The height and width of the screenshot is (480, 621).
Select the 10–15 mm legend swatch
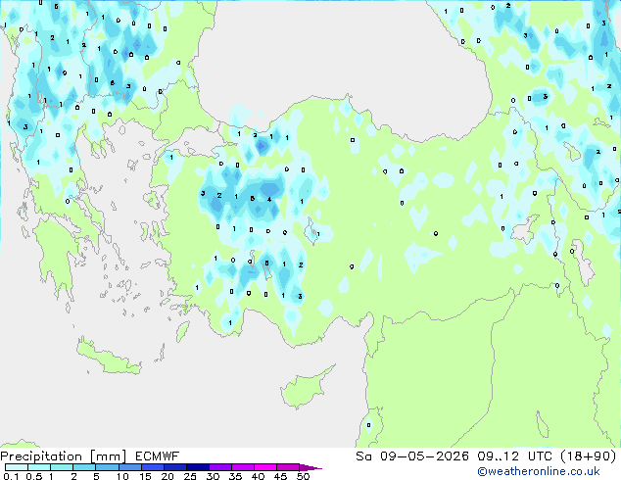click(129, 467)
